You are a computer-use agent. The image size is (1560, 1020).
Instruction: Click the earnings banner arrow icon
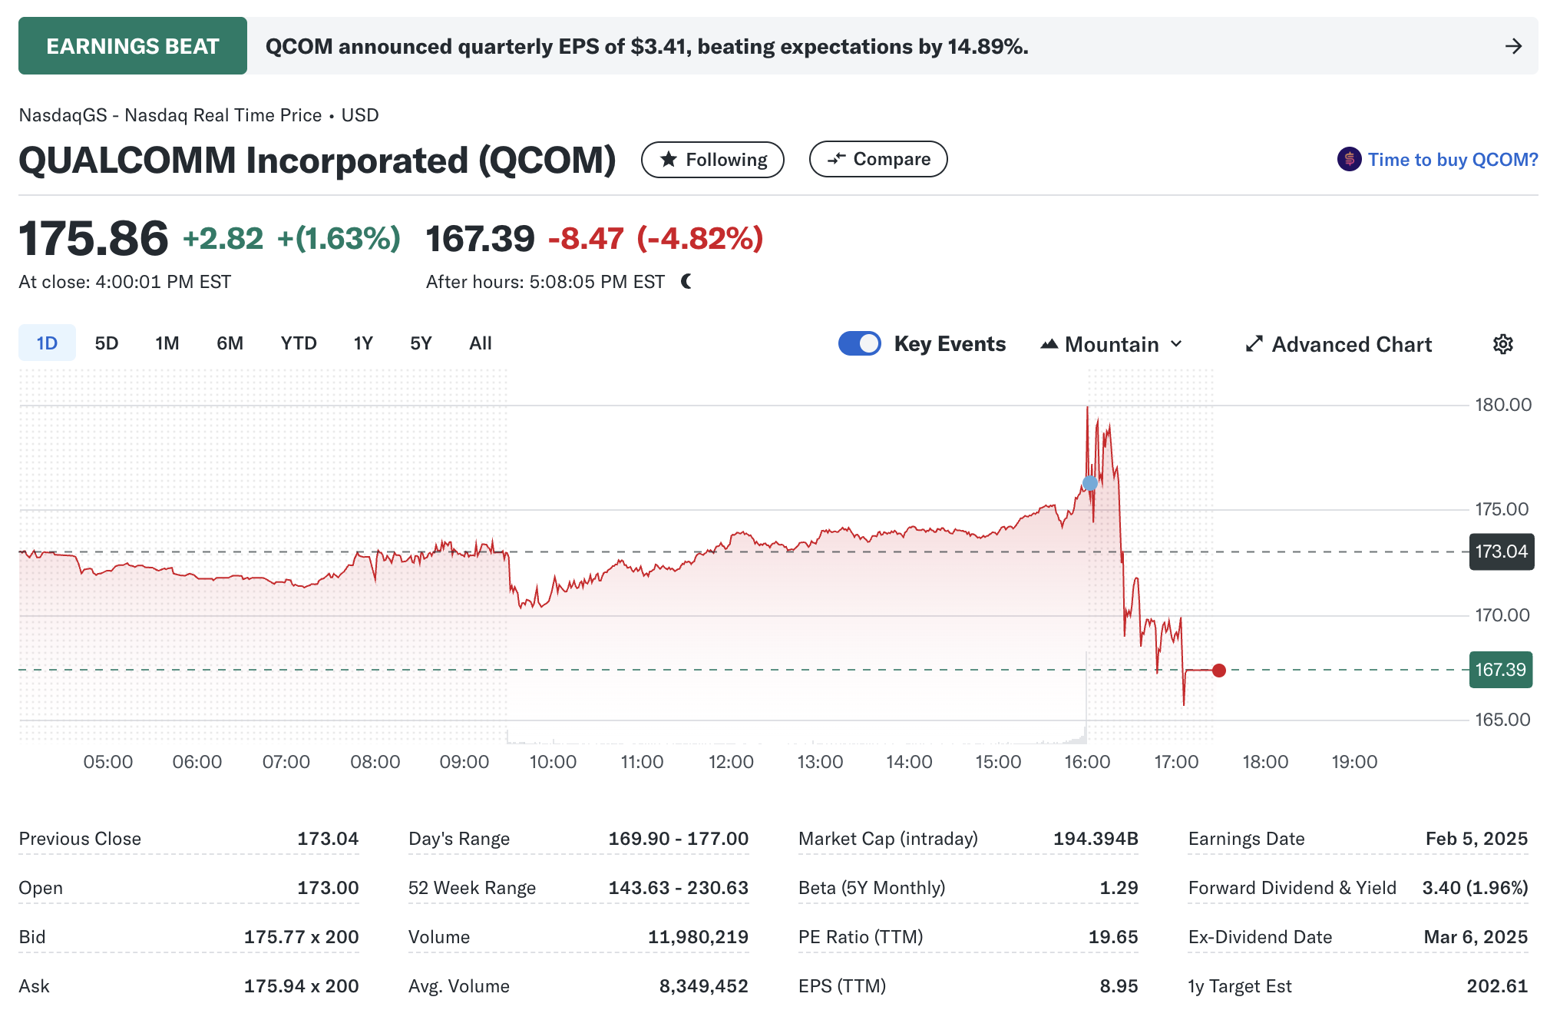pos(1513,46)
